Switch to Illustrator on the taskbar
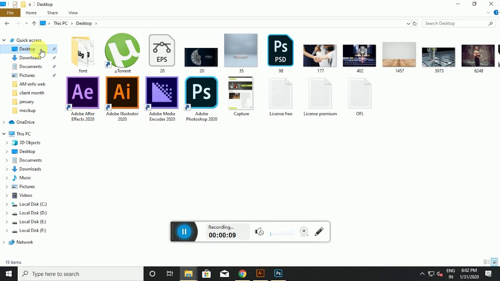The width and height of the screenshot is (500, 281). [x=260, y=274]
